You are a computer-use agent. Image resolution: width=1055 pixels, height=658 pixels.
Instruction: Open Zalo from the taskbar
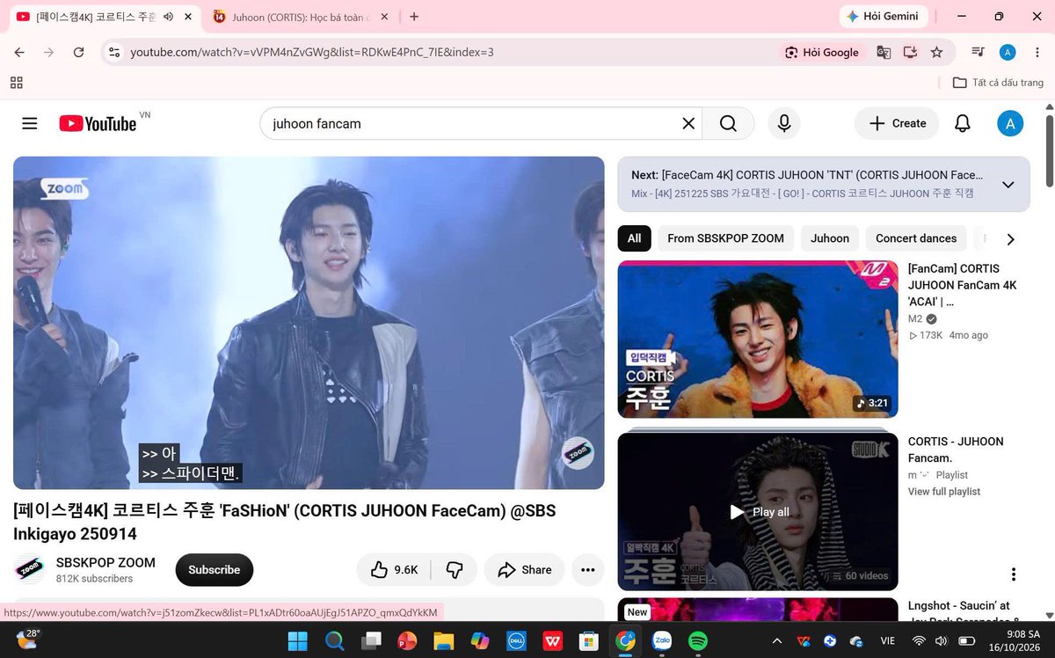662,641
